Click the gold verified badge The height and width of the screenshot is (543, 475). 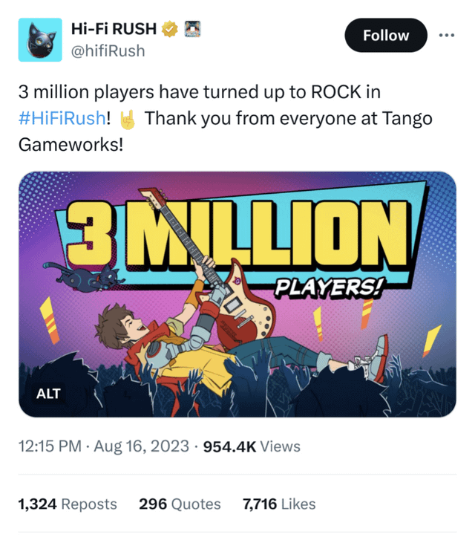169,29
